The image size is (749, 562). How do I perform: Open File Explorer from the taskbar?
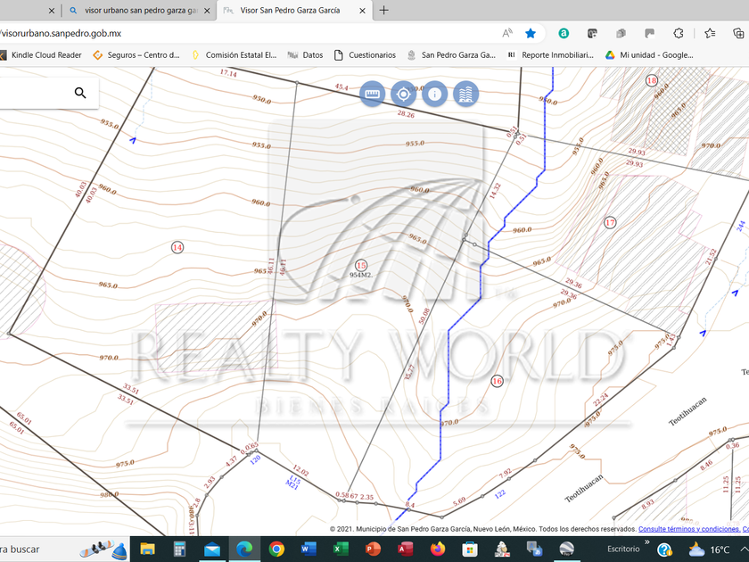(x=147, y=550)
